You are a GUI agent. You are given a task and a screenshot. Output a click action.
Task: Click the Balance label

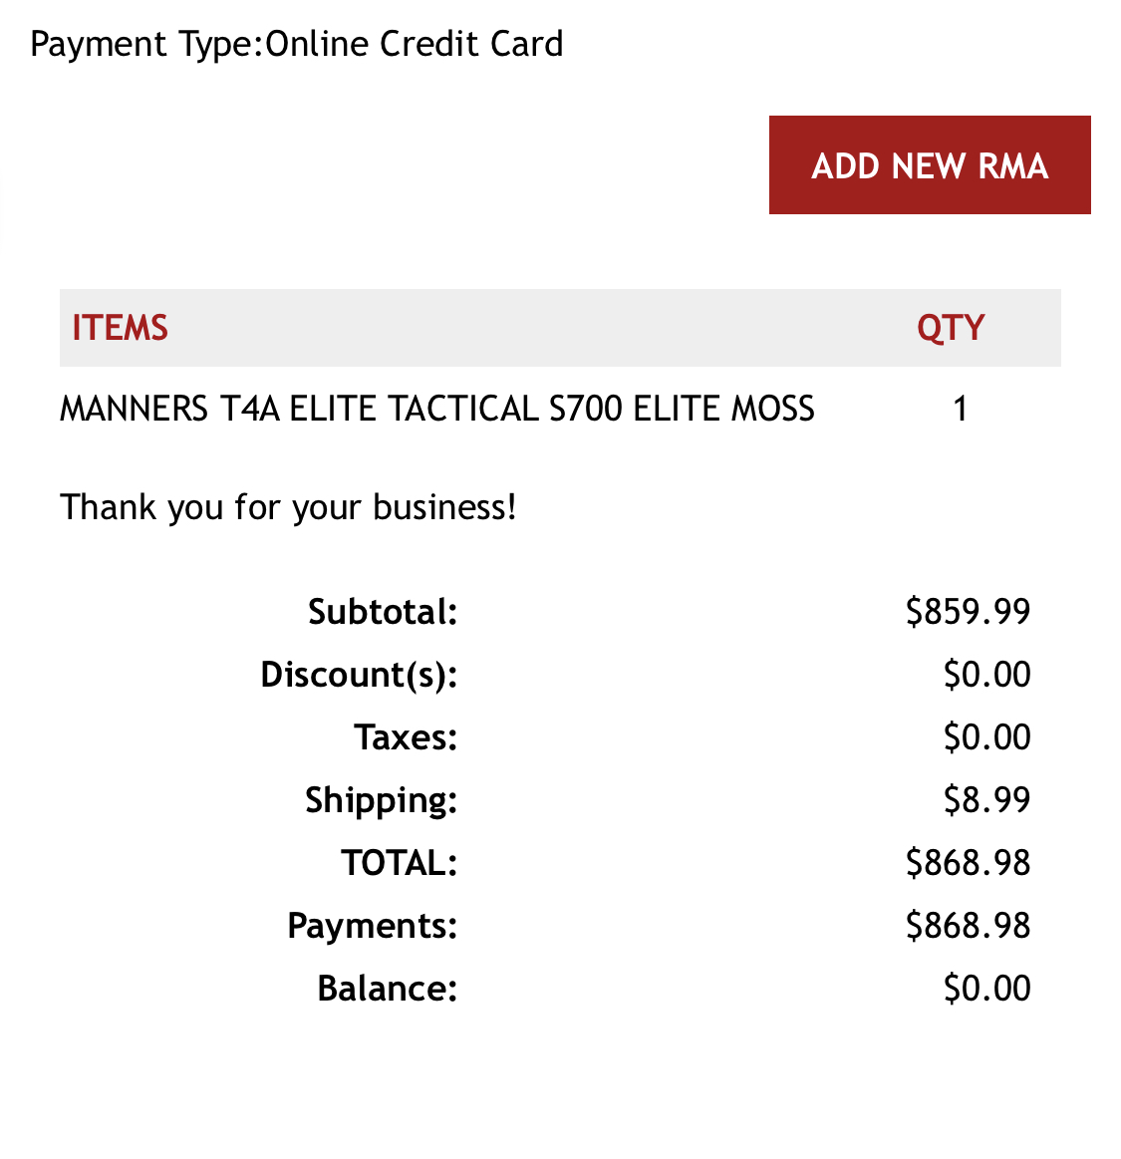pyautogui.click(x=388, y=989)
